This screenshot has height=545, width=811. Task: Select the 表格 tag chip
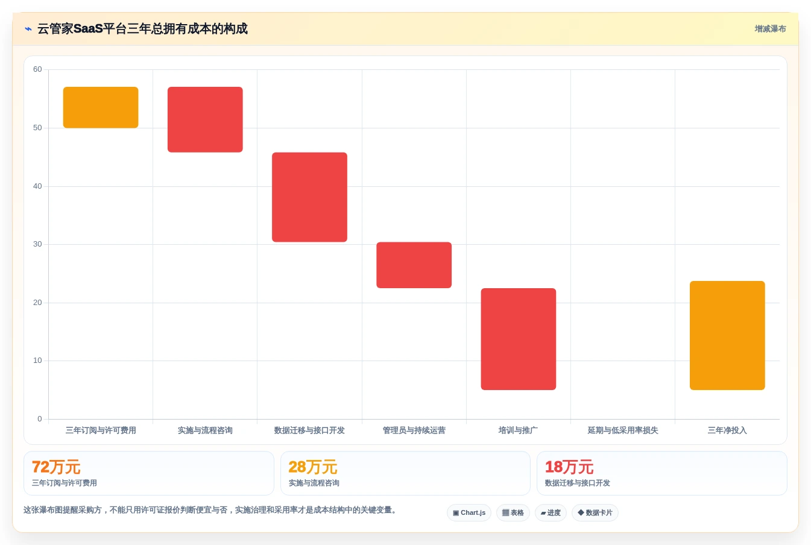coord(513,513)
